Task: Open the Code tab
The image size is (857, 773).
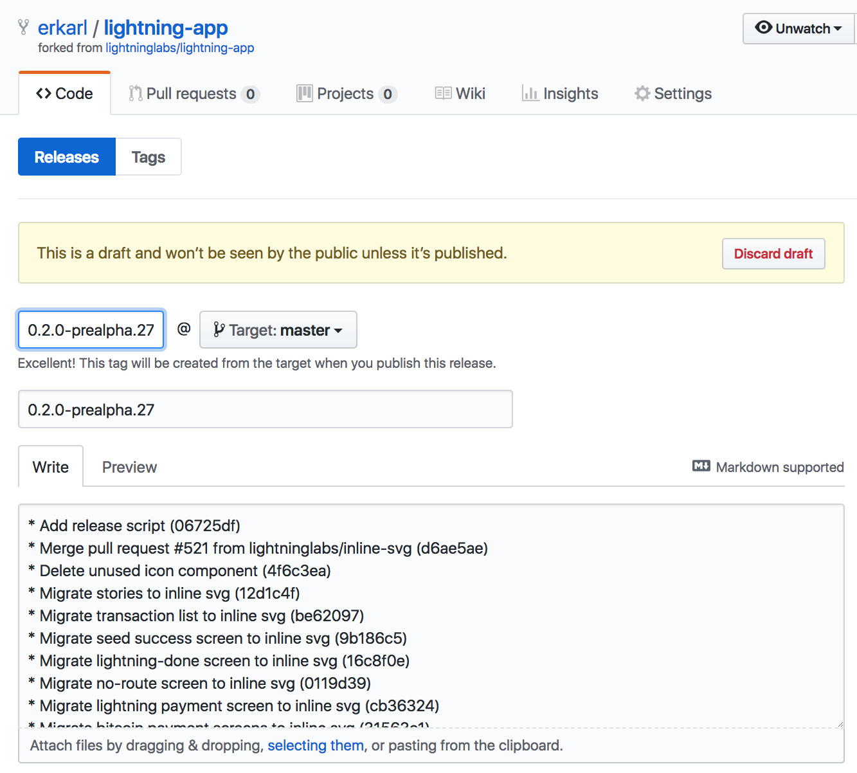Action: click(64, 94)
